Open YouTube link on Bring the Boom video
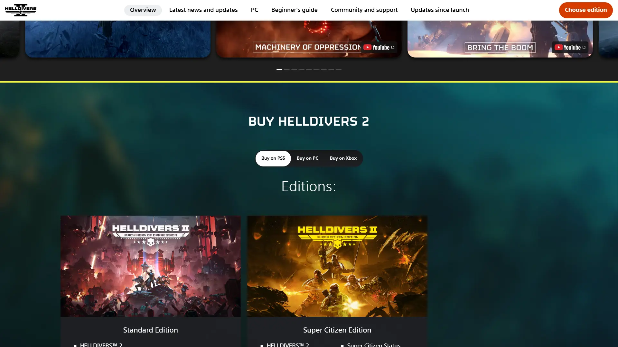This screenshot has height=347, width=618. click(x=570, y=48)
